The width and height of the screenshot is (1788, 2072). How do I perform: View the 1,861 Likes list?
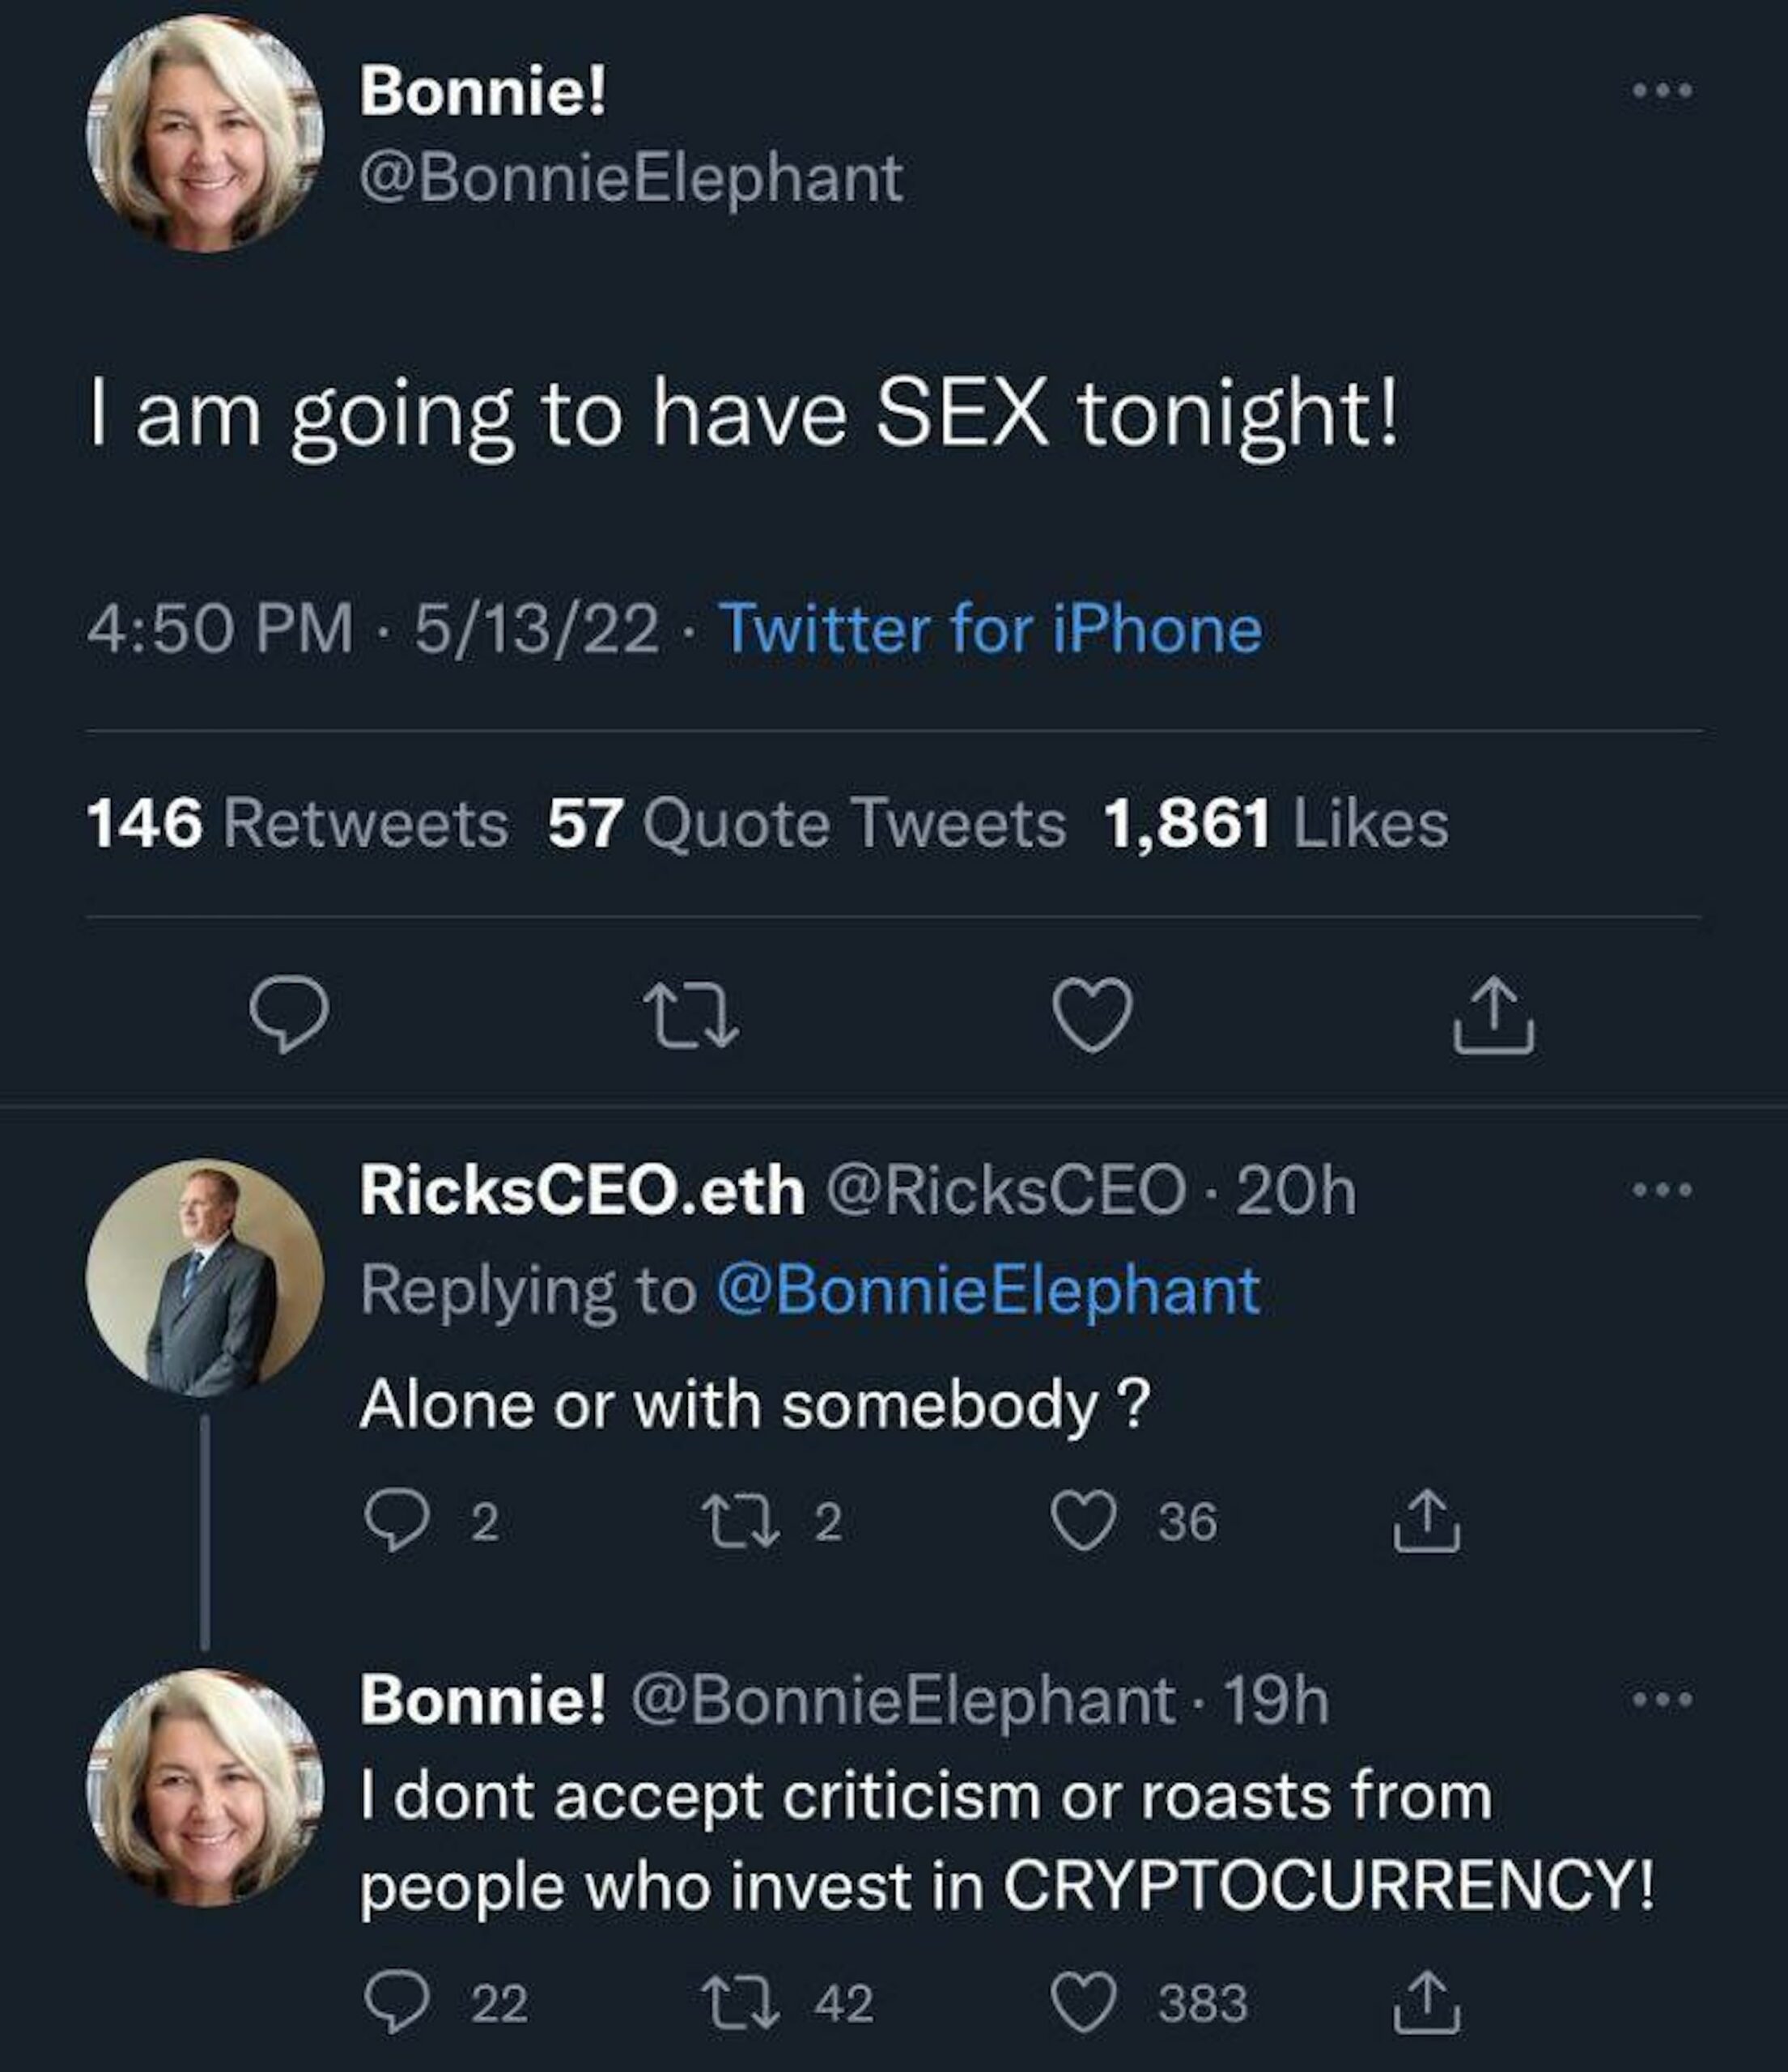1275,824
